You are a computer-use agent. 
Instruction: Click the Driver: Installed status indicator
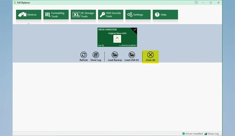coord(193,133)
